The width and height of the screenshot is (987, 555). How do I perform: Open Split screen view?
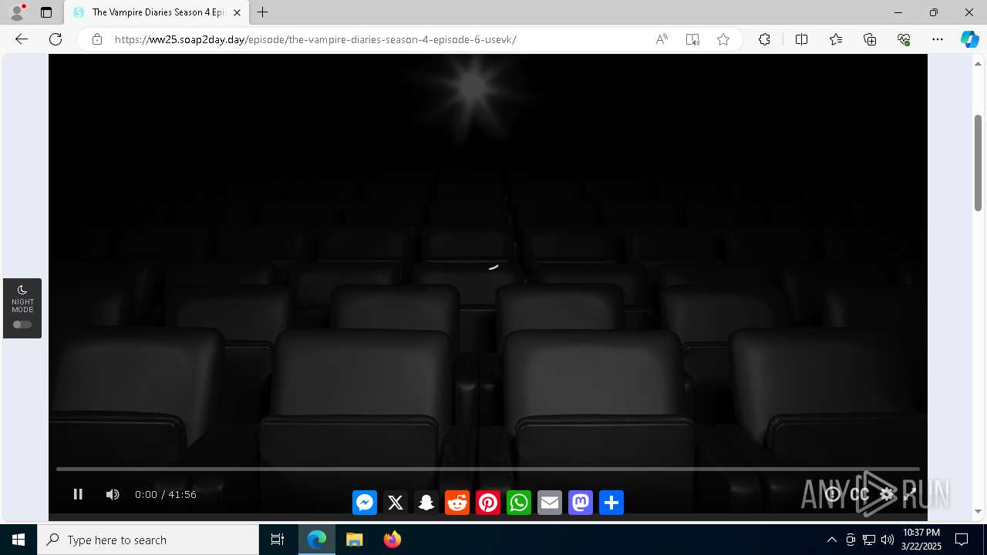[x=801, y=39]
